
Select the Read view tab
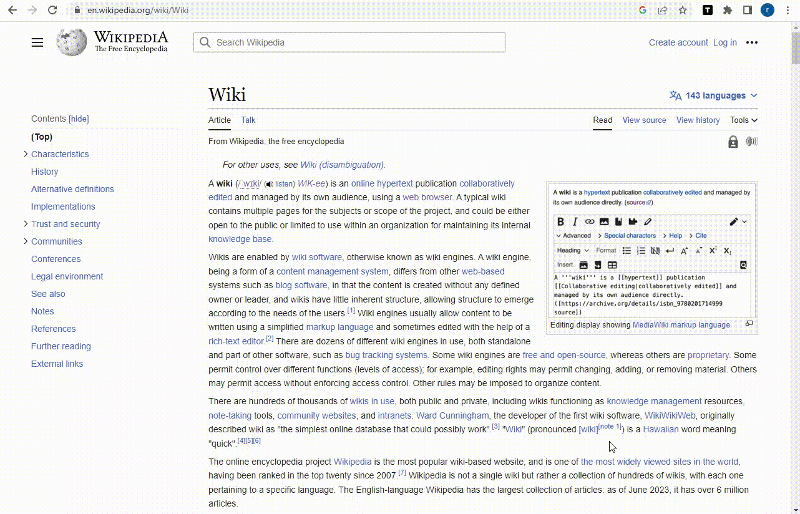pyautogui.click(x=602, y=120)
